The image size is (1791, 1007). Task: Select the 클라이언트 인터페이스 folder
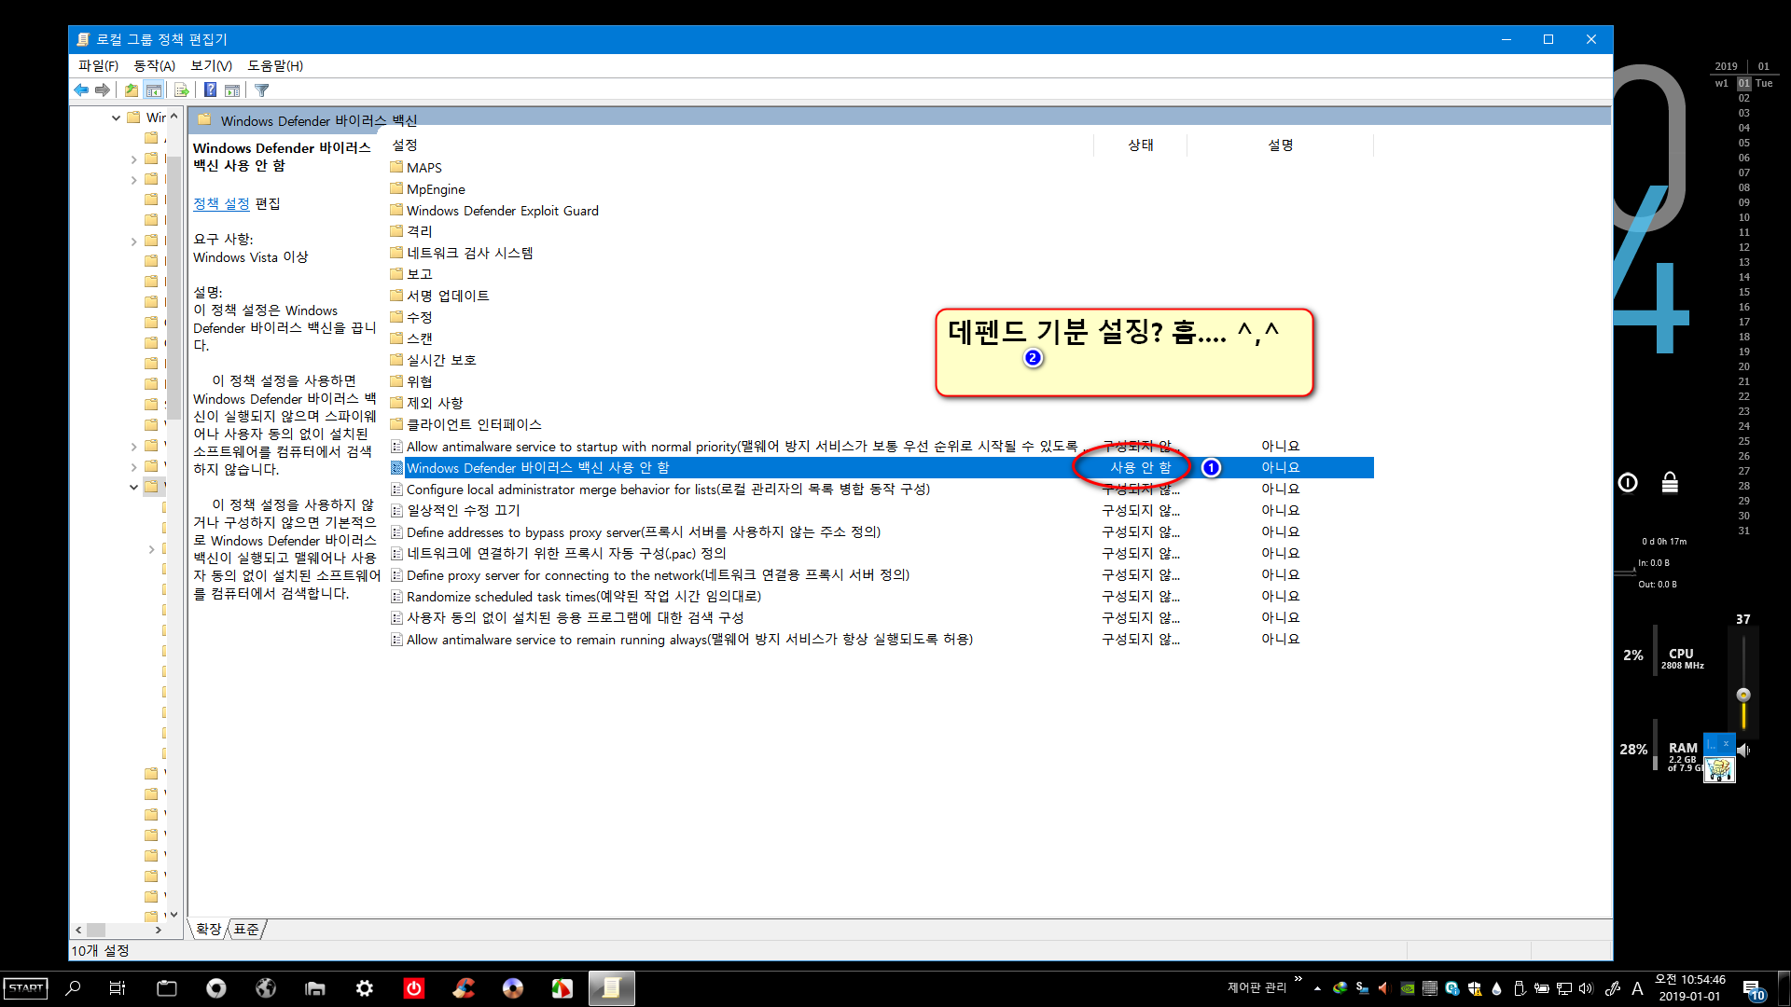pos(465,424)
